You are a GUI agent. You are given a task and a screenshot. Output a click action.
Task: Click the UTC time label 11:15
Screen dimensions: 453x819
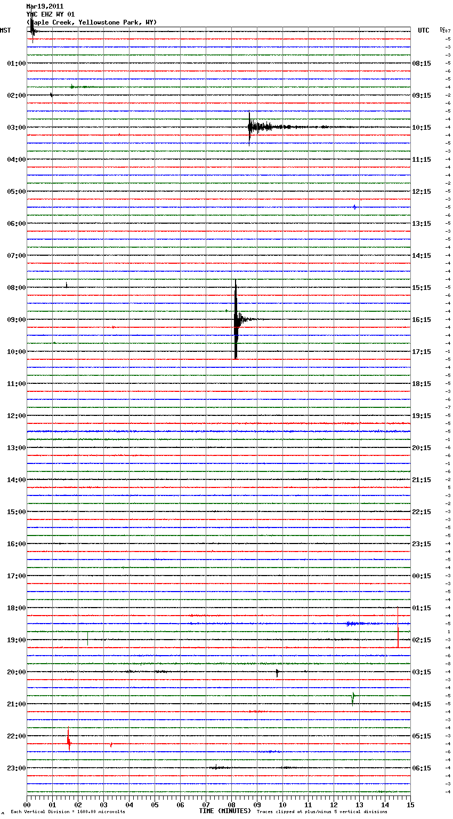422,160
